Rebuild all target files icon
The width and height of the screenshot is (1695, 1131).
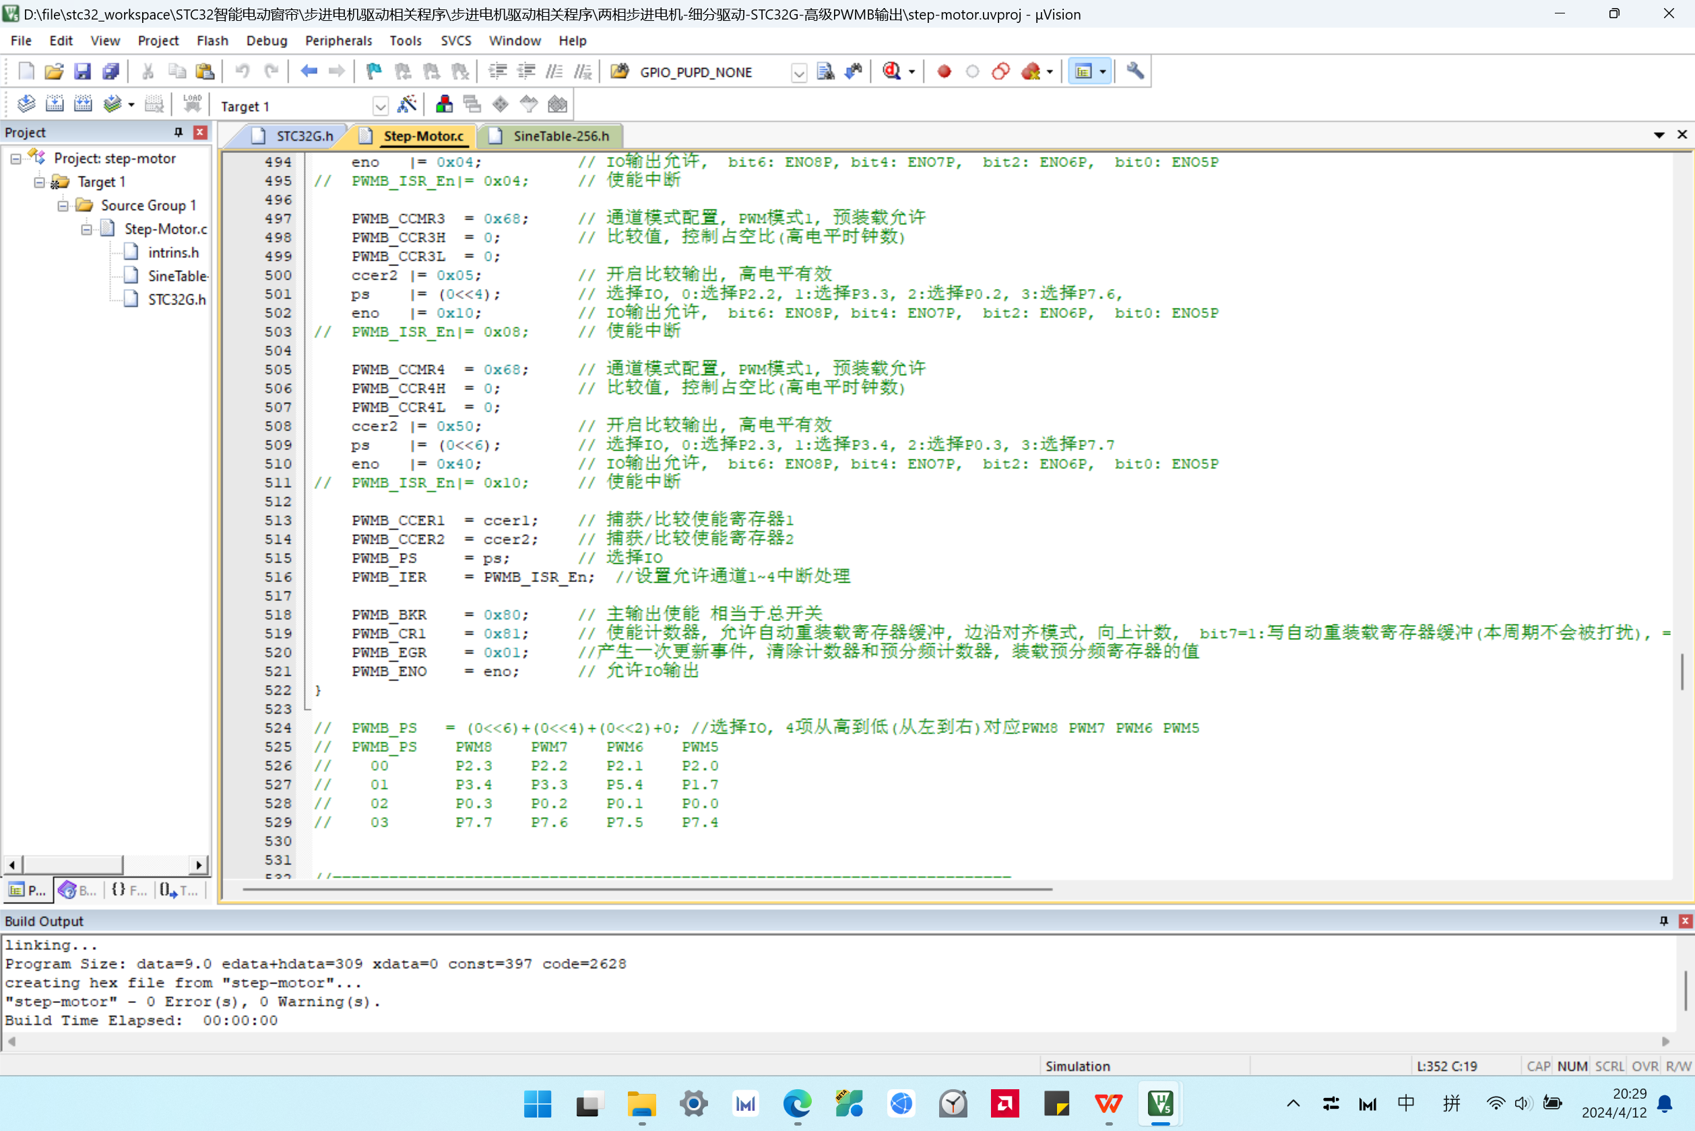[82, 104]
